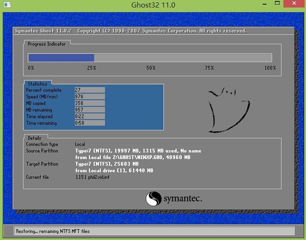Image resolution: width=306 pixels, height=240 pixels.
Task: Click source text 'Type:7 [NTFS], 19997 MB'
Action: (x=107, y=151)
